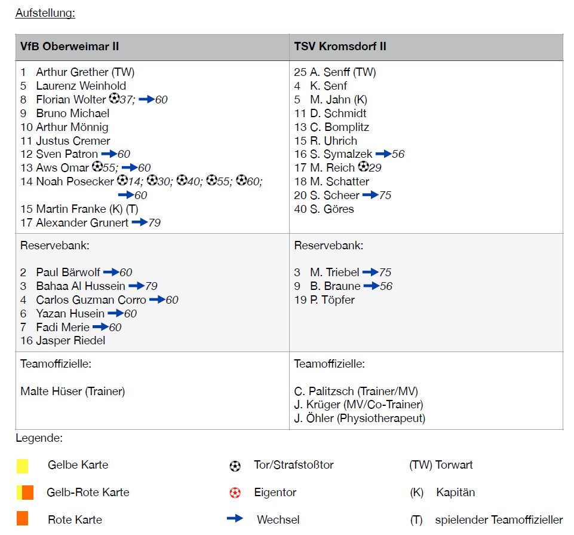
Task: Click the yellow Gelbe Karte swatch
Action: click(23, 466)
